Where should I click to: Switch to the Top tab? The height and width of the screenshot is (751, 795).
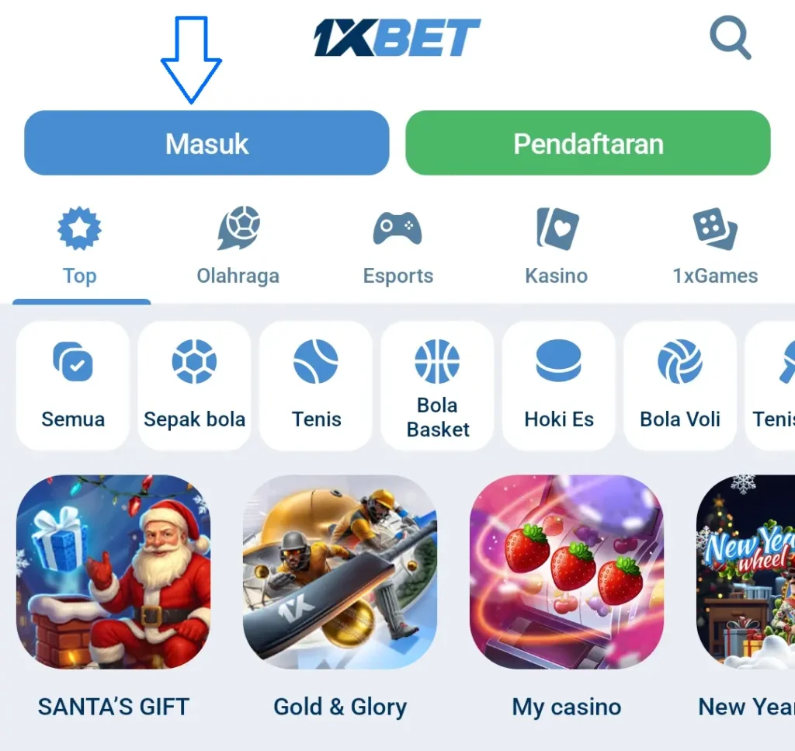pos(80,248)
